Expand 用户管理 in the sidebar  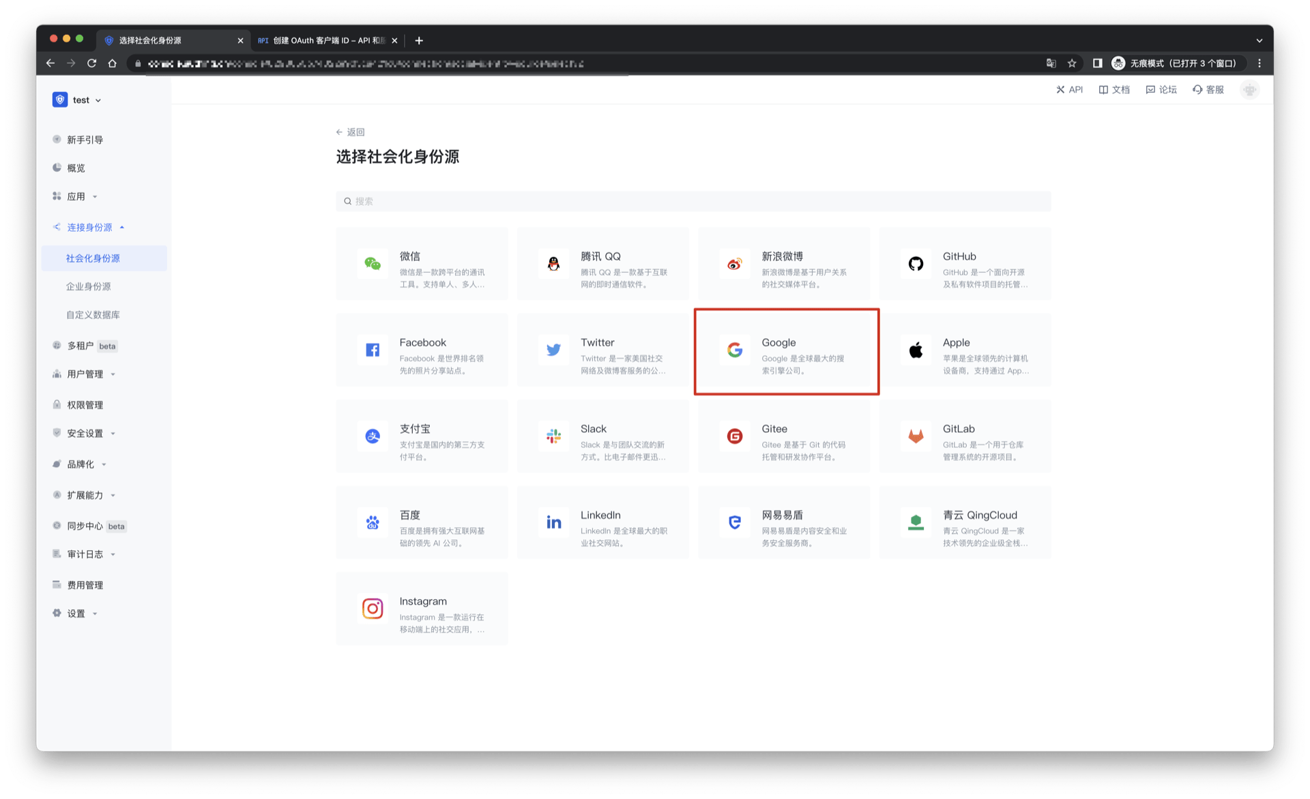(85, 374)
